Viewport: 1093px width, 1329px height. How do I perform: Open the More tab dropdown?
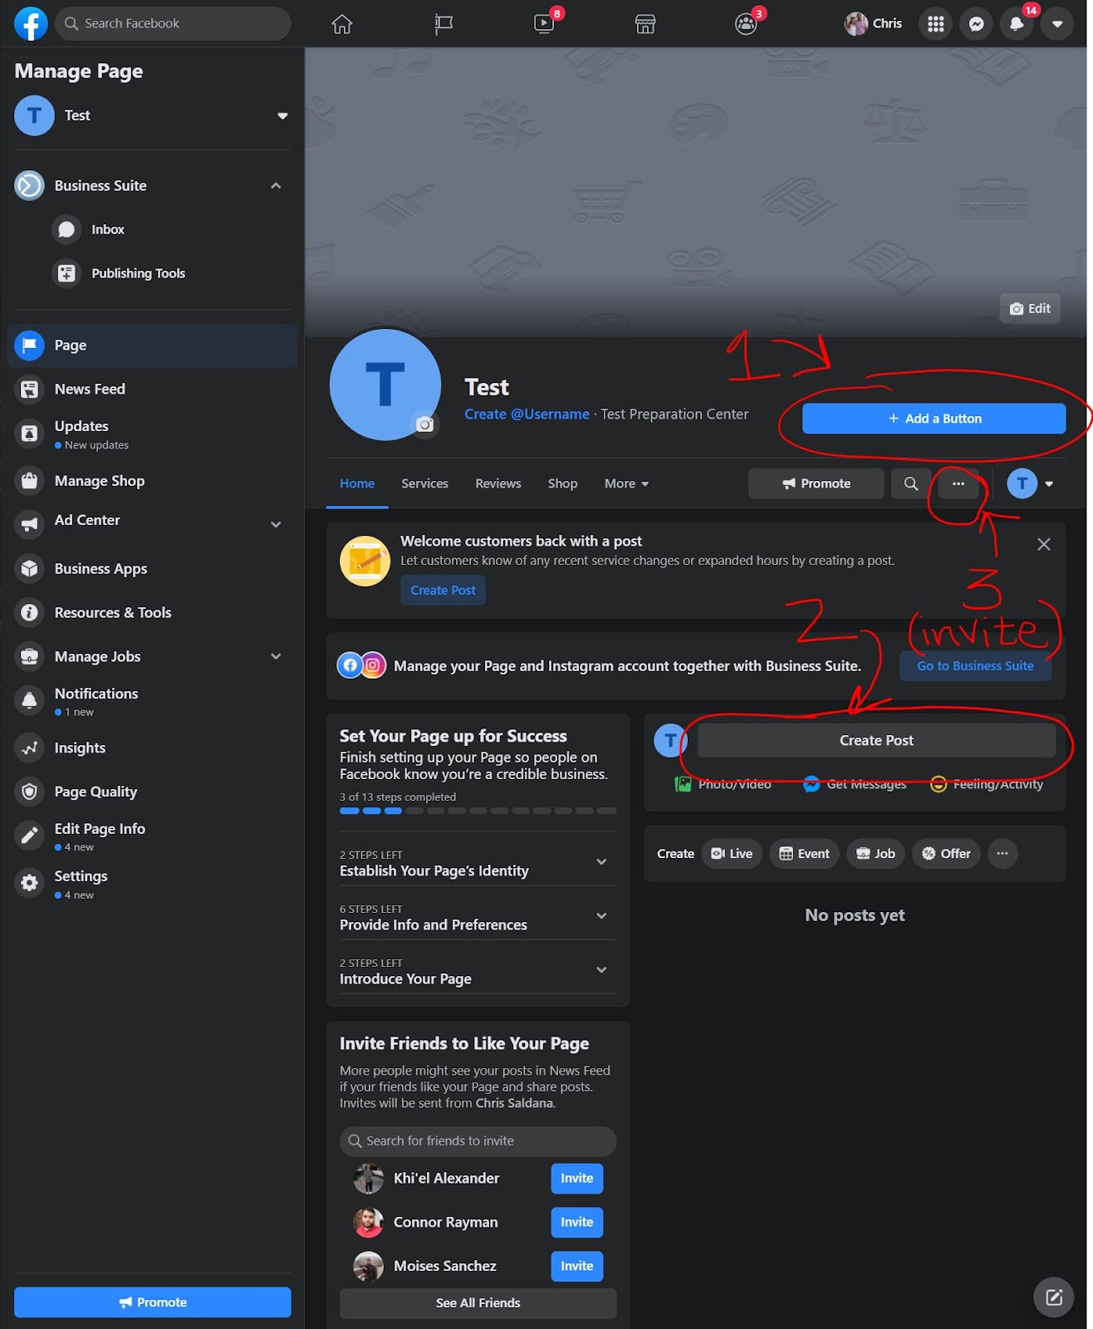tap(626, 483)
